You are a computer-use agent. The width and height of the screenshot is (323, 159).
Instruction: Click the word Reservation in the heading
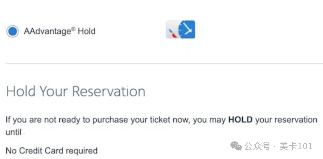tap(108, 91)
